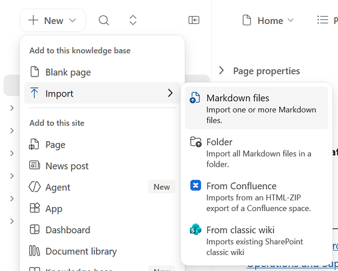
Task: Click the Import submenu chevron arrow
Action: point(170,93)
